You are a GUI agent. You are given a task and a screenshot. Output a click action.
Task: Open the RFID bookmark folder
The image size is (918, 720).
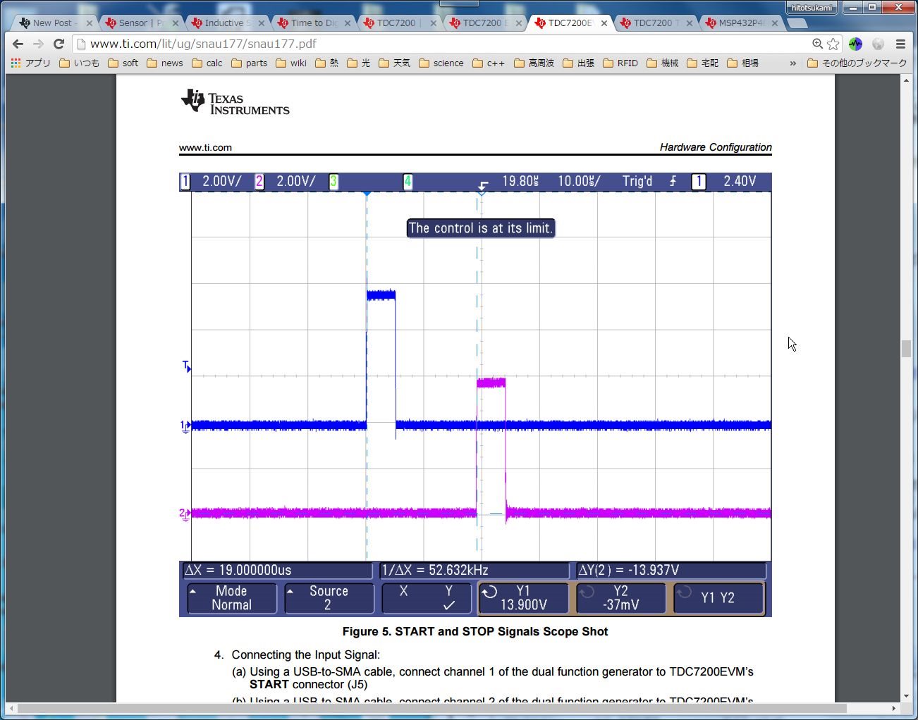[620, 63]
